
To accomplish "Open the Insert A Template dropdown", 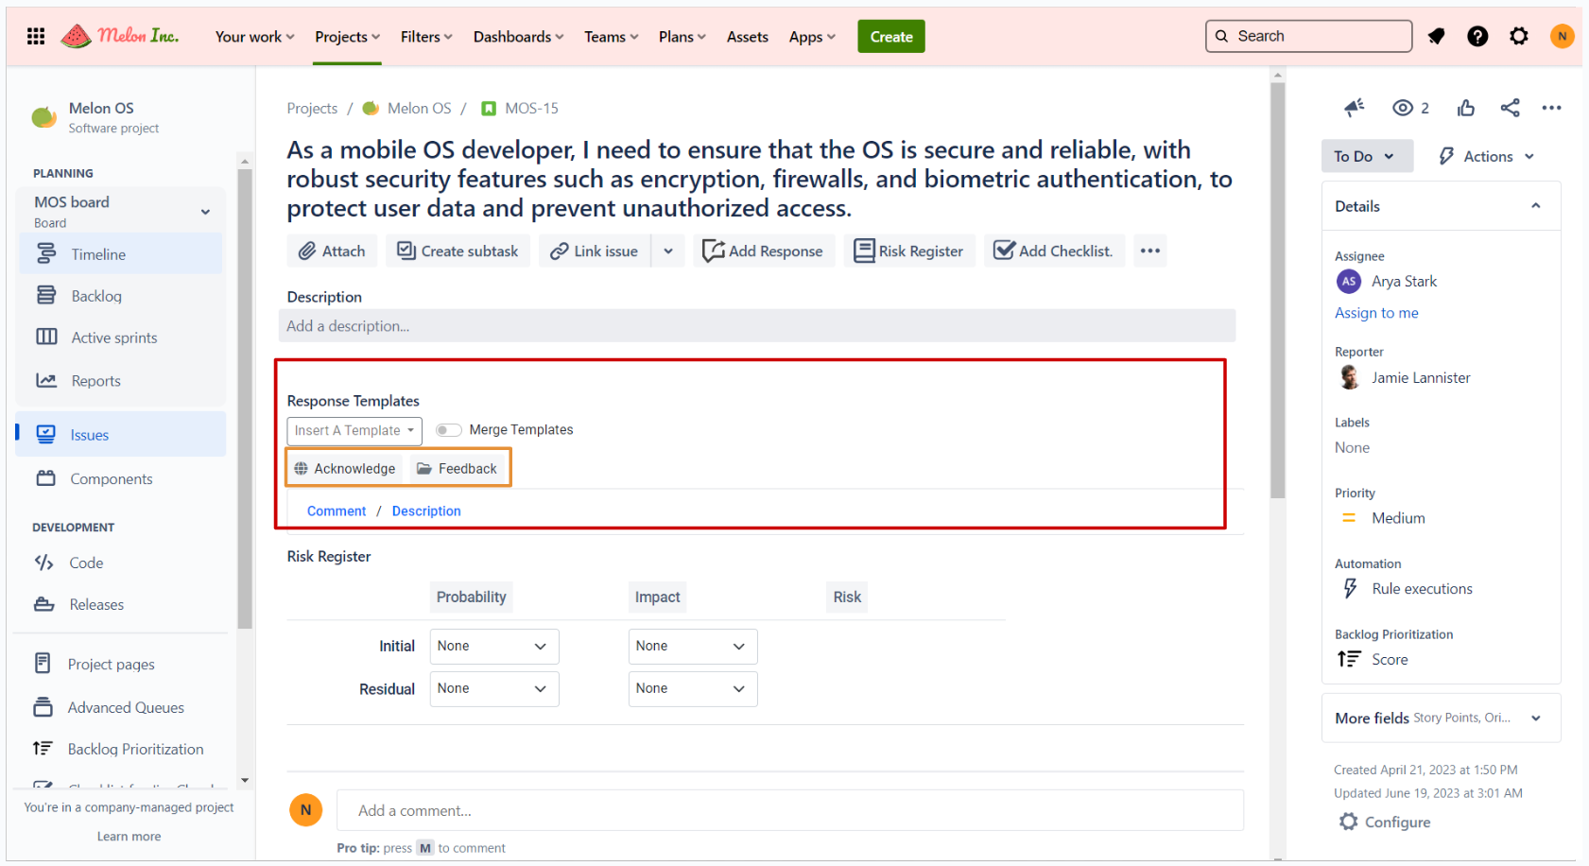I will pyautogui.click(x=354, y=431).
